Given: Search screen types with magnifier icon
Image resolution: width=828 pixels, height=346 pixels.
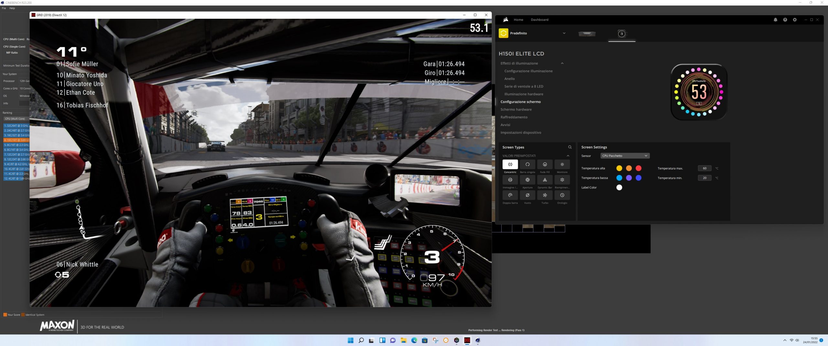Looking at the screenshot, I should point(570,147).
